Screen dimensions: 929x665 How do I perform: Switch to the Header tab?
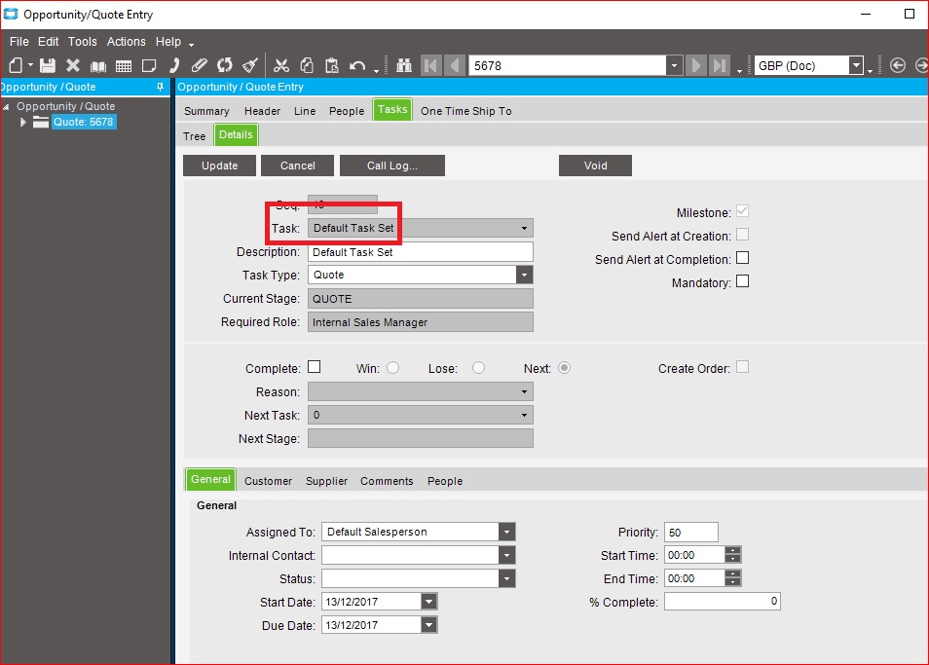pos(262,111)
